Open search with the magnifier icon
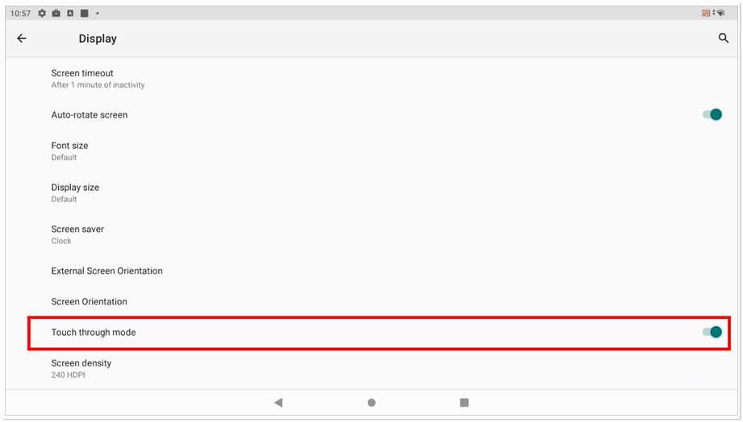This screenshot has width=743, height=422. pyautogui.click(x=723, y=38)
